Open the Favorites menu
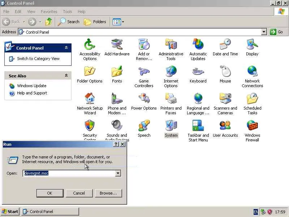The width and height of the screenshot is (289, 217). click(49, 12)
